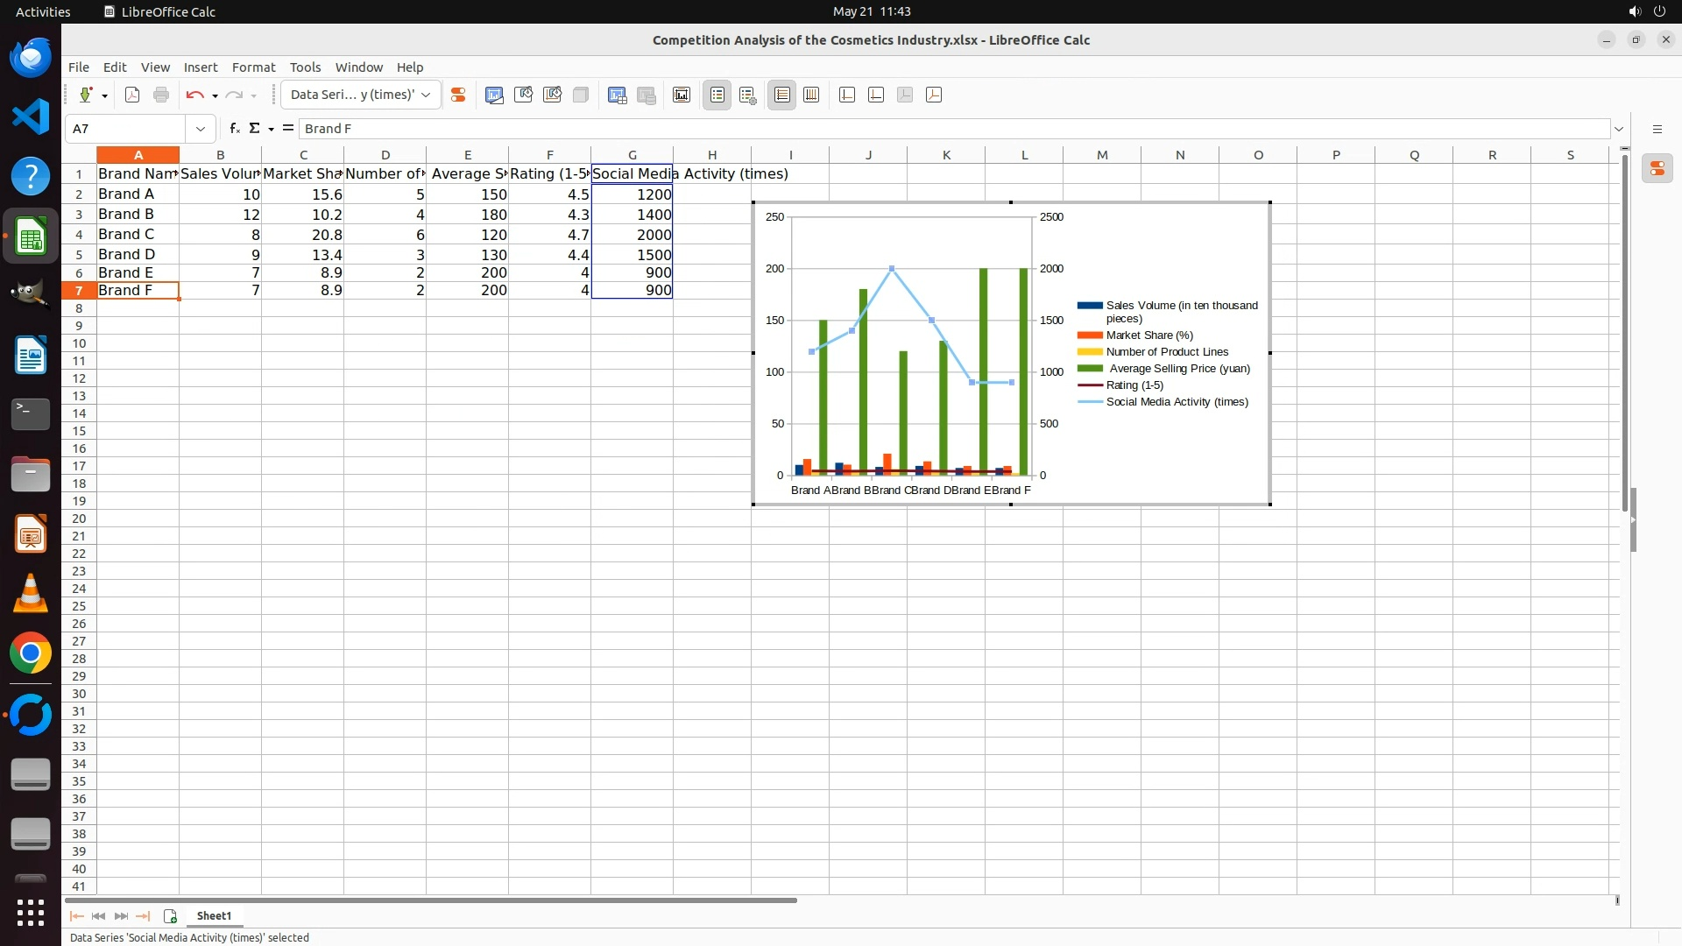Click the Format Selection icon
The height and width of the screenshot is (946, 1682).
[x=457, y=95]
